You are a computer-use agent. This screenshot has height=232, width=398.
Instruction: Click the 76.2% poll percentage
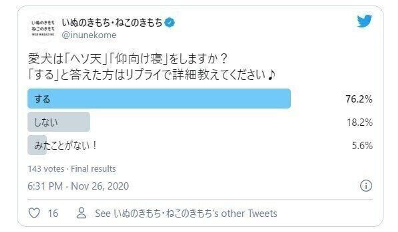[359, 99]
